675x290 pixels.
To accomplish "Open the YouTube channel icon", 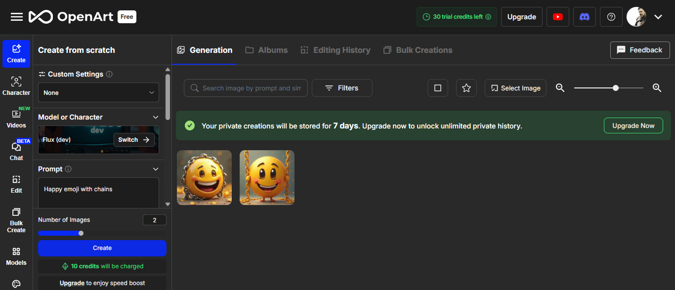I will tap(558, 17).
